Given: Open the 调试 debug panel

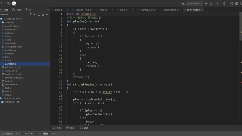Looking at the screenshot, I should [x=84, y=128].
